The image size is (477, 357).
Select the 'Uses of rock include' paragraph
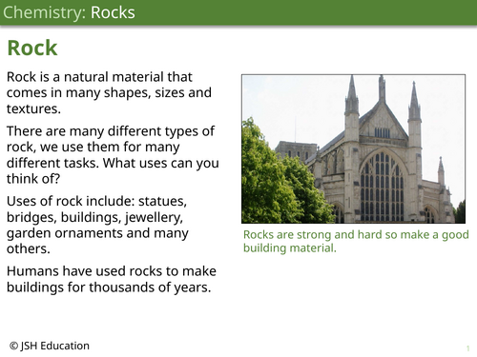click(x=97, y=225)
